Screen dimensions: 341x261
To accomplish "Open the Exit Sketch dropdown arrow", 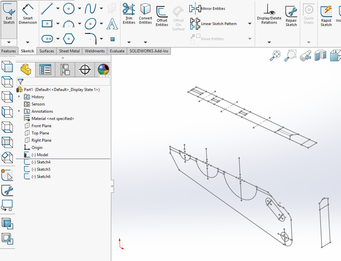I will coord(9,42).
